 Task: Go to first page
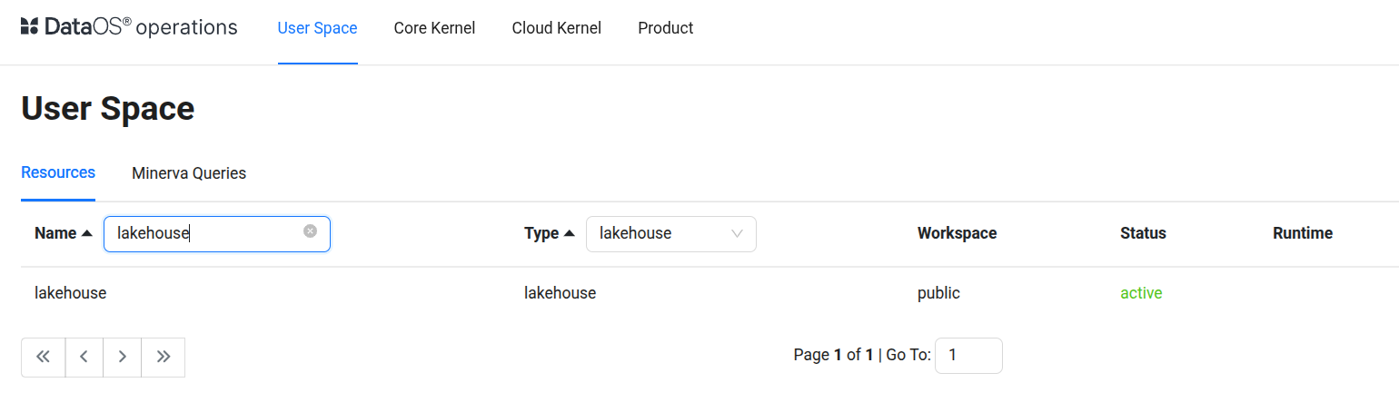(x=43, y=357)
